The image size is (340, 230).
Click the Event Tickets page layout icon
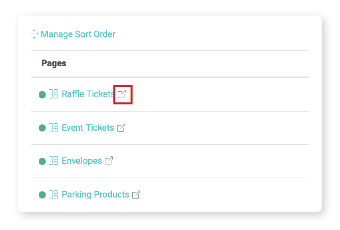click(x=53, y=128)
